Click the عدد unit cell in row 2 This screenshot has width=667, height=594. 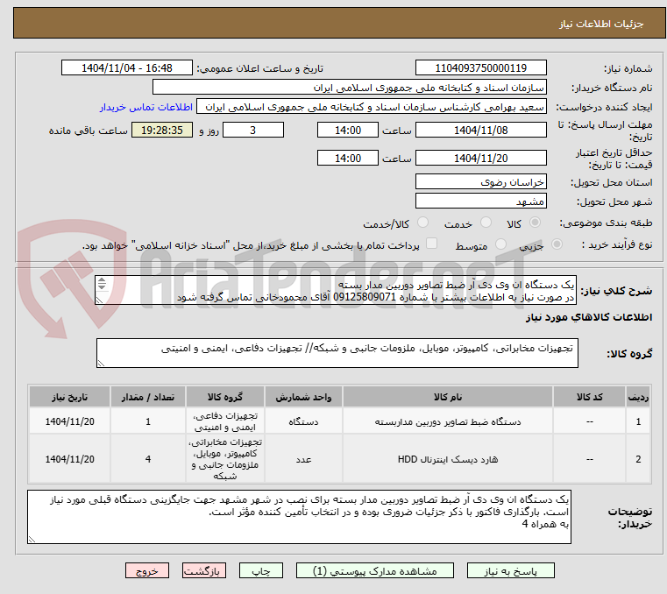[303, 459]
